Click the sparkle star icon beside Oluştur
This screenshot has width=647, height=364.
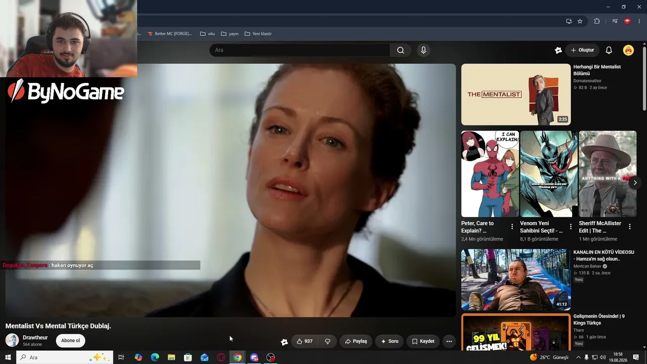[558, 50]
